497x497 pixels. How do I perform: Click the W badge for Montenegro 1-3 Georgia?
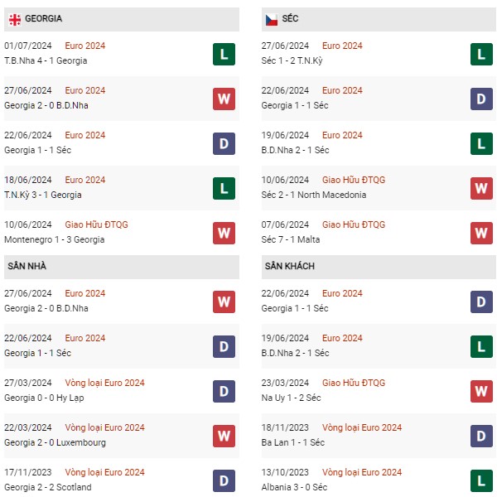point(224,234)
